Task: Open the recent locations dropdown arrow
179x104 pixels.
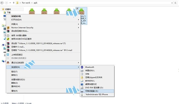Action: click(x=10, y=3)
